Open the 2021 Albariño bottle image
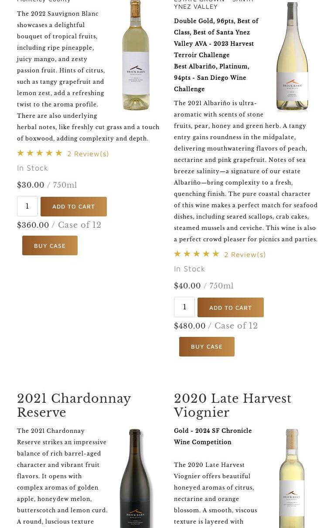The image size is (327, 528). [x=292, y=58]
